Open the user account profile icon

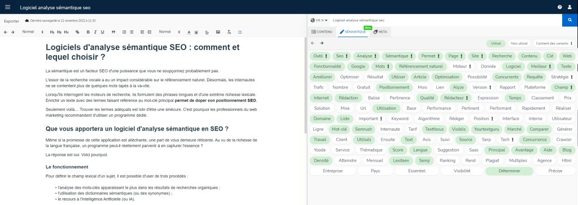[570, 7]
